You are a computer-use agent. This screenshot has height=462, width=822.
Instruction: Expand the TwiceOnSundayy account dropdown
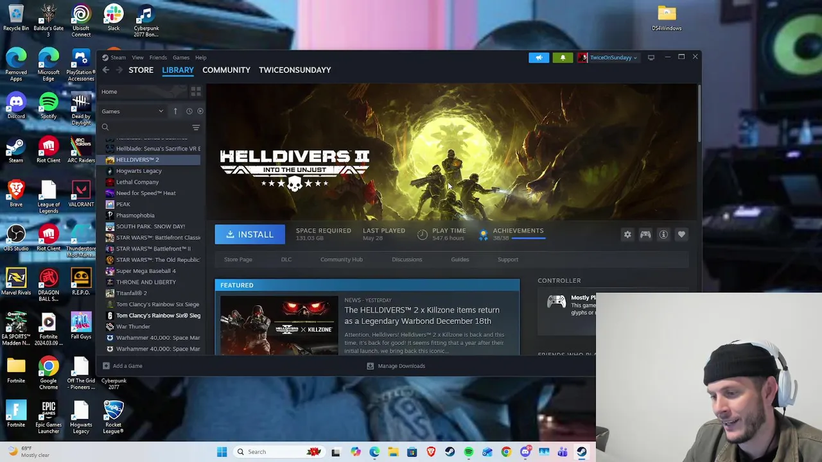tap(608, 58)
